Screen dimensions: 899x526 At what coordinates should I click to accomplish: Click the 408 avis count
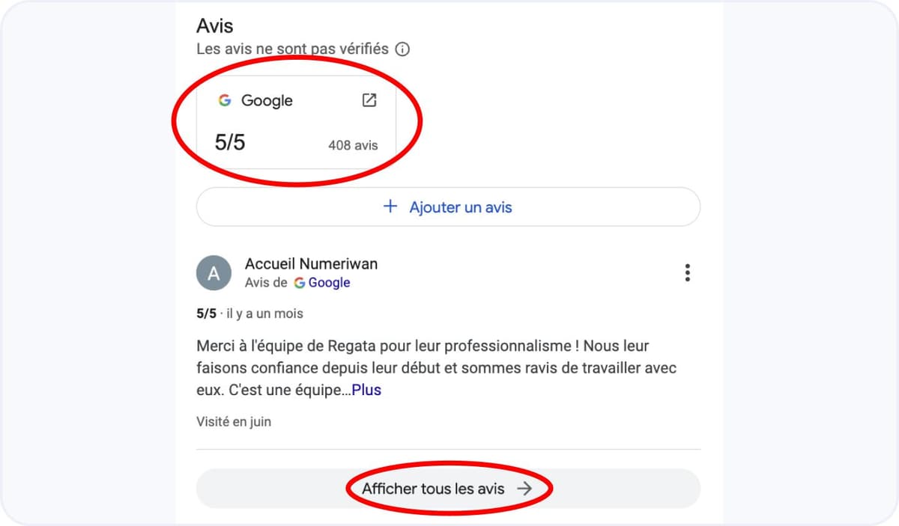tap(353, 145)
